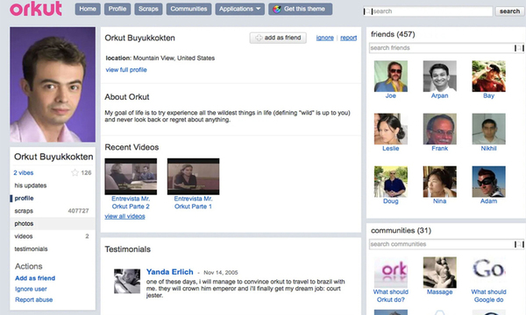Click the star icon next to 126
This screenshot has width=526, height=315.
[x=75, y=172]
